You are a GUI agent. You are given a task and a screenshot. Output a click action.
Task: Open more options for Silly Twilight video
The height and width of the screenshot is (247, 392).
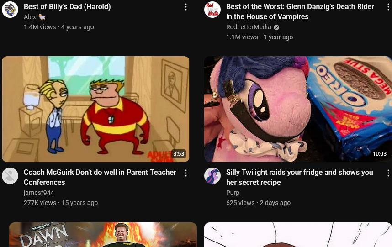pyautogui.click(x=388, y=173)
